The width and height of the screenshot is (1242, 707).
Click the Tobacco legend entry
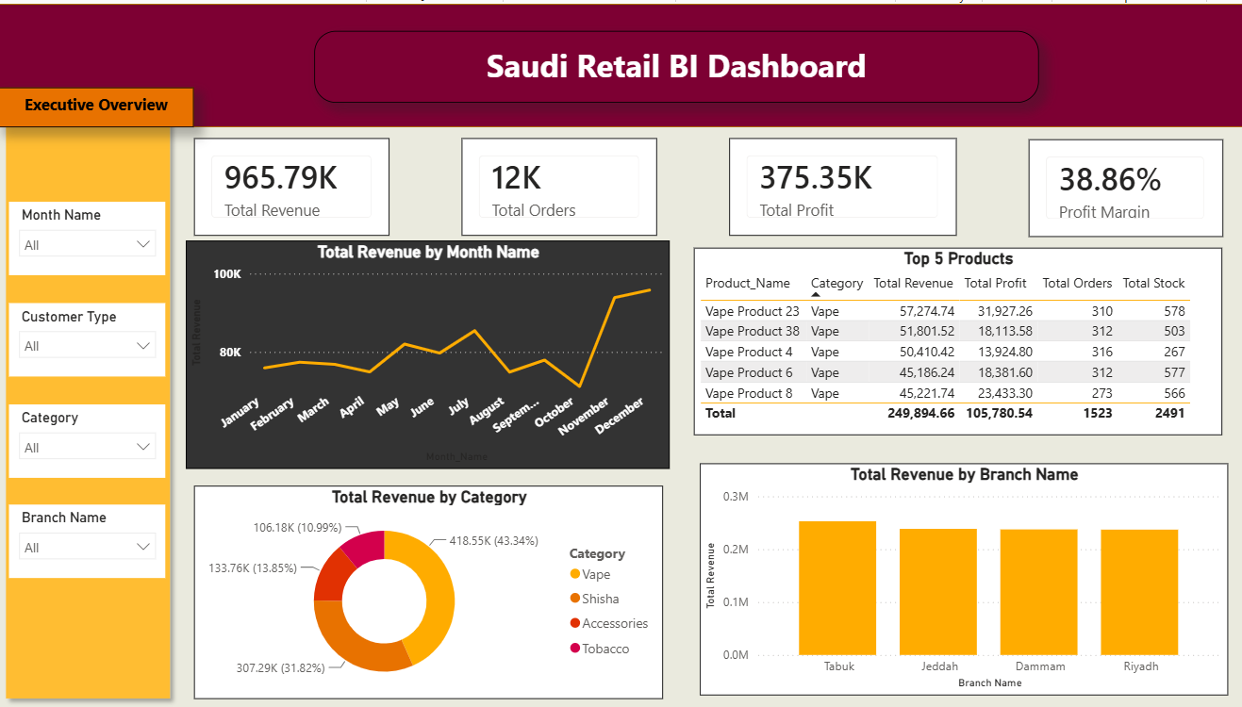point(600,649)
